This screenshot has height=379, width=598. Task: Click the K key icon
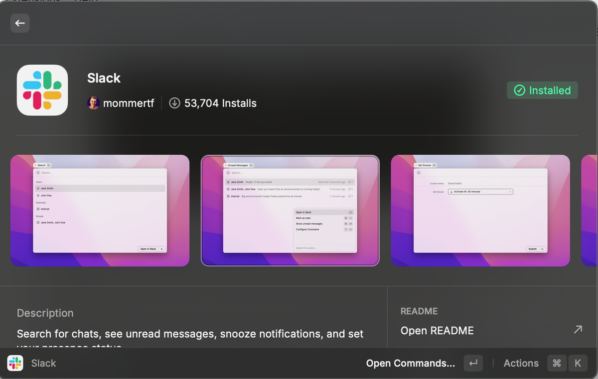click(x=578, y=363)
